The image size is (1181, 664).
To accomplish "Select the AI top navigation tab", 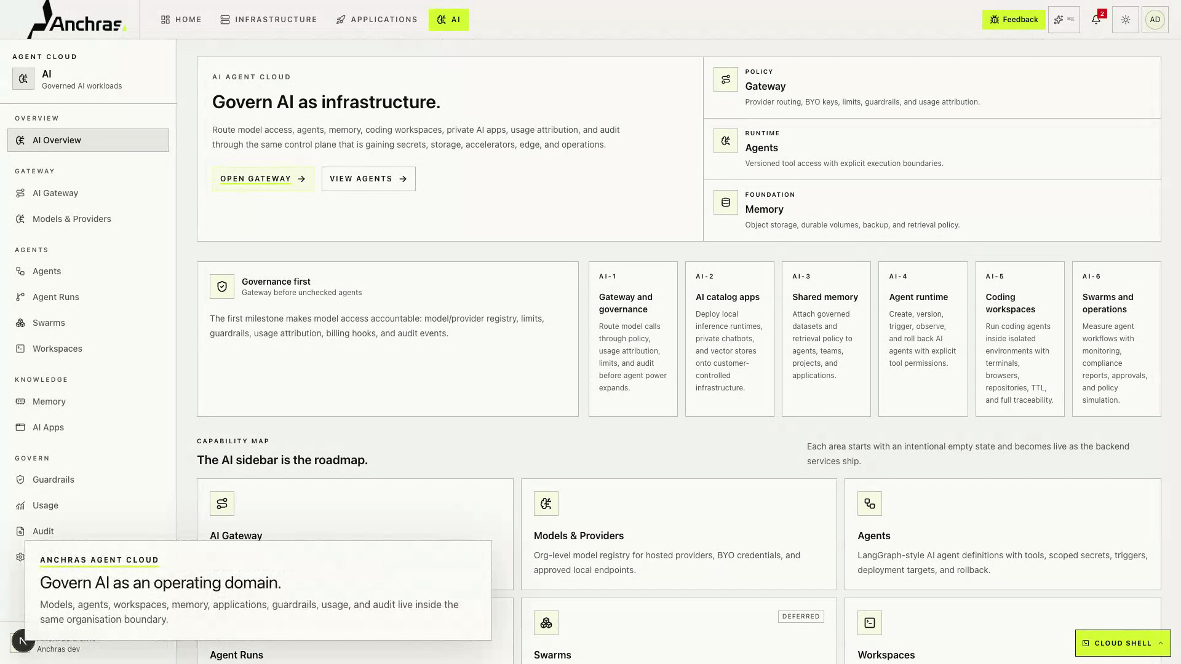I will tap(448, 20).
